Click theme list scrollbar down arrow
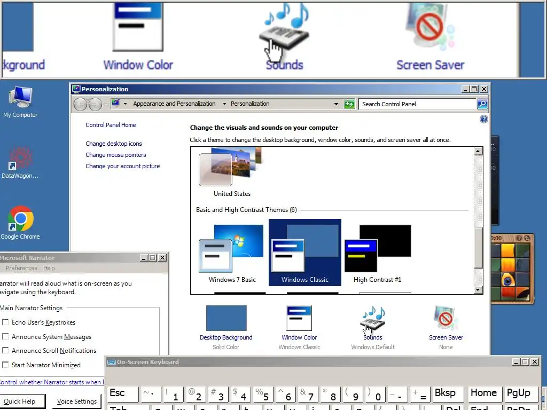 point(478,290)
